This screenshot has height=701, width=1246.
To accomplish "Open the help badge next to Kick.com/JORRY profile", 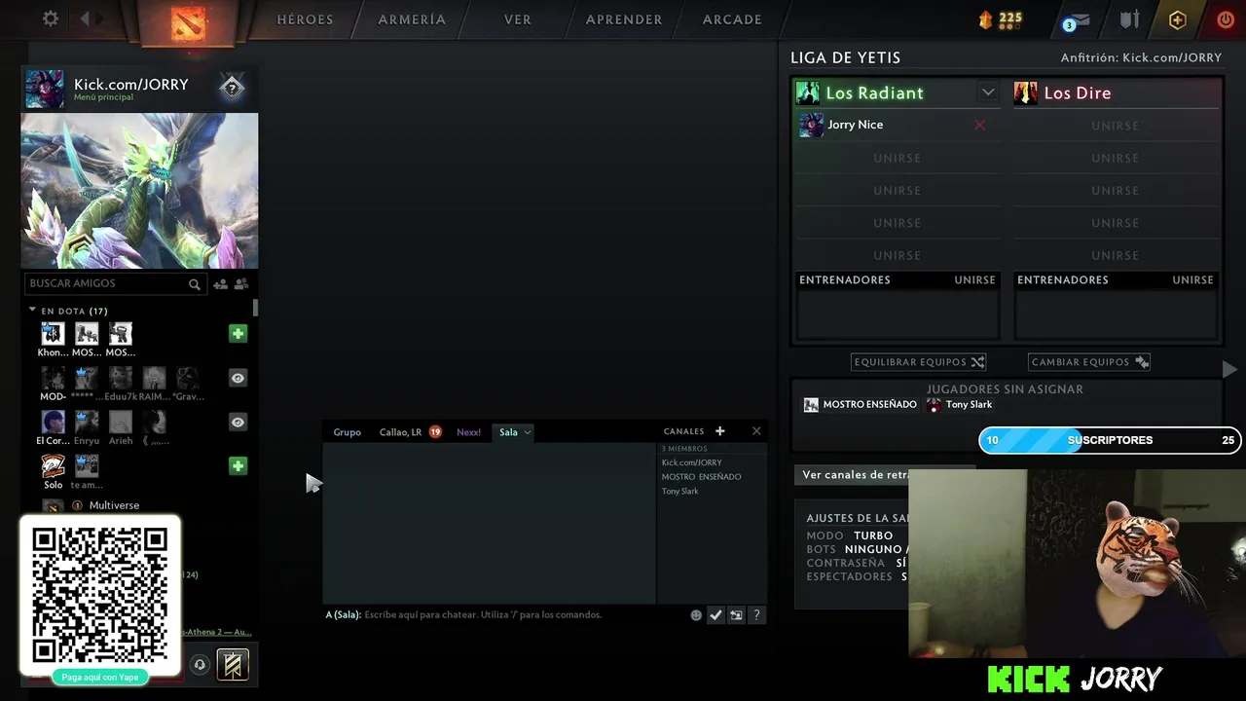I will (232, 88).
